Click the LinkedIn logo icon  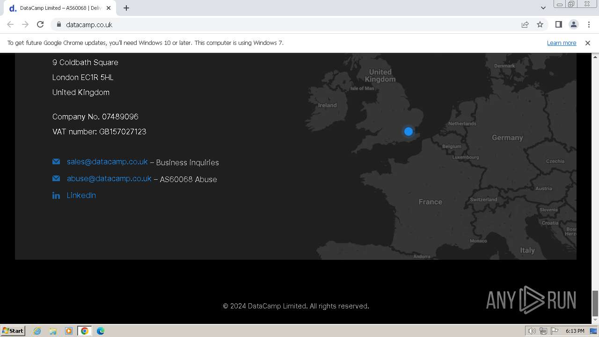(x=56, y=196)
